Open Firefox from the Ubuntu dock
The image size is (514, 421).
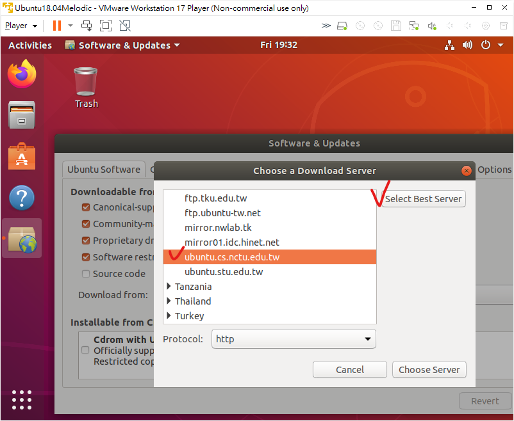[x=22, y=74]
